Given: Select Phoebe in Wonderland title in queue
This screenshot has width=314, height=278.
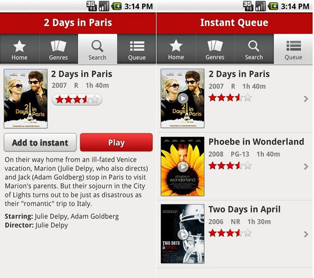Looking at the screenshot, I should 256,142.
